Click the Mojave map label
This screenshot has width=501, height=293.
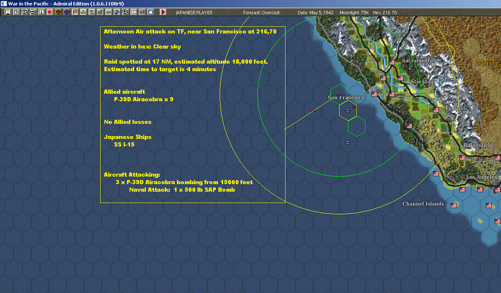tap(488, 63)
